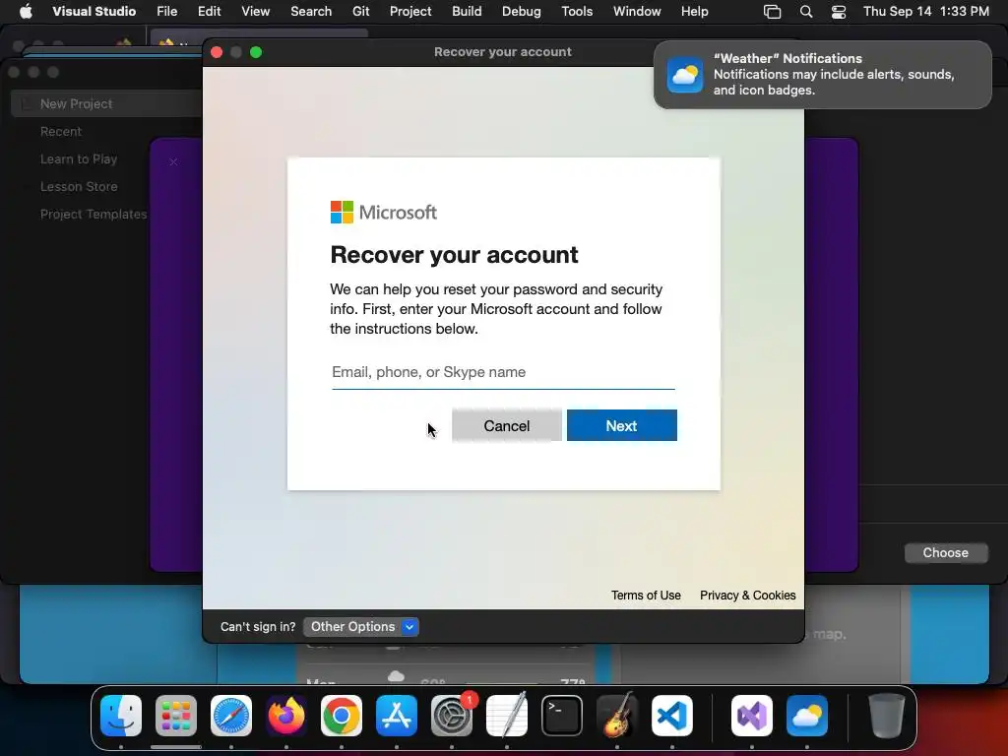Screen dimensions: 1008x756
Task: Select Recent in the background sidebar
Action: [x=61, y=131]
